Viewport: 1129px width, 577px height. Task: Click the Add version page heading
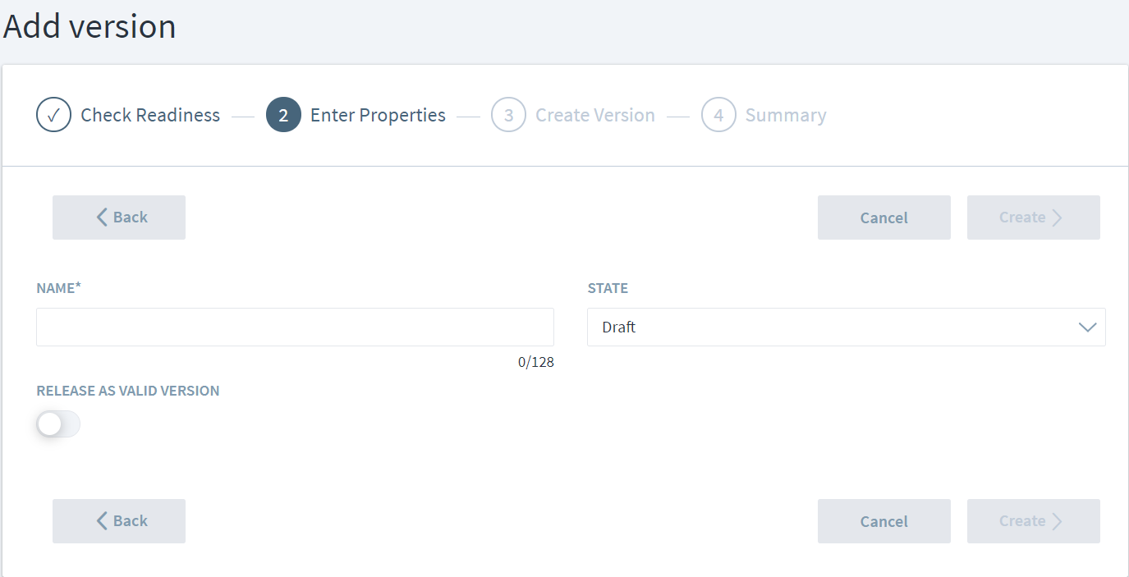click(x=89, y=27)
